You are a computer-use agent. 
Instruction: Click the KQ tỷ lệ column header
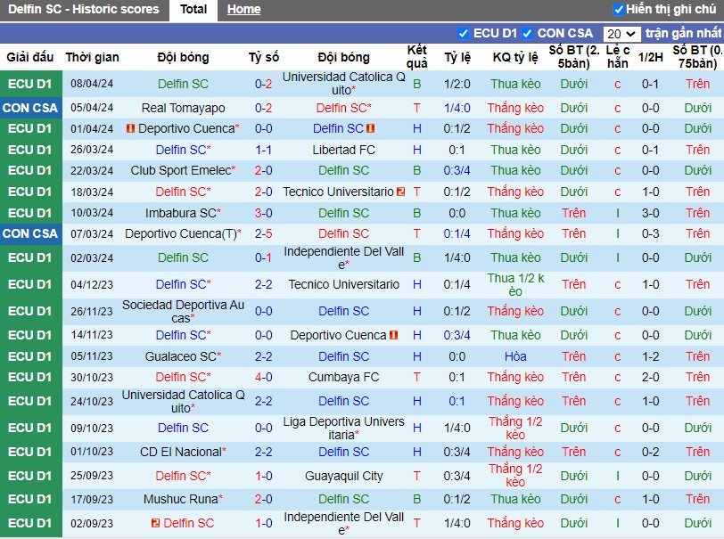tap(515, 57)
